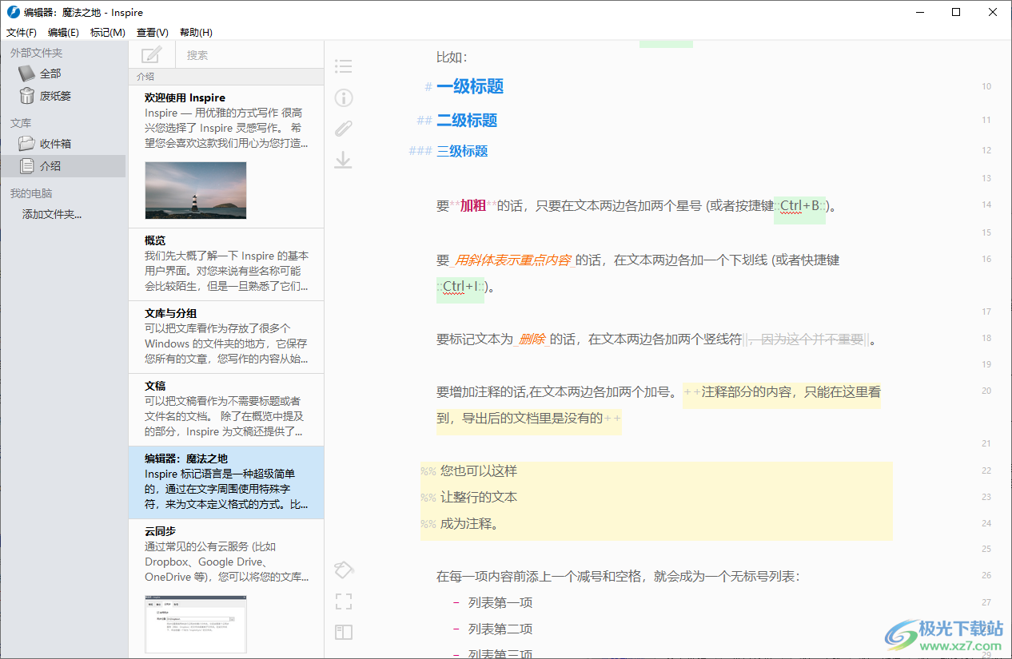
Task: Open the 查看(V) menu
Action: (152, 33)
